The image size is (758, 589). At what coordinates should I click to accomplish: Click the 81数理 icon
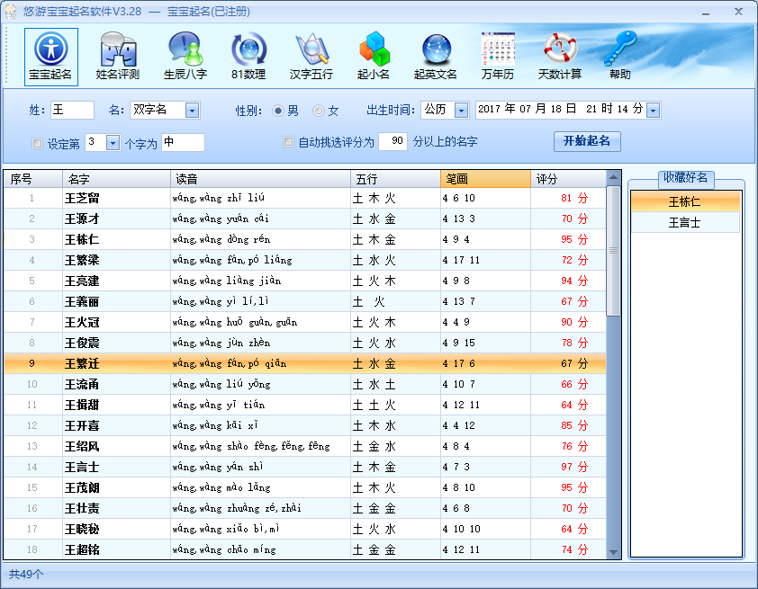247,54
